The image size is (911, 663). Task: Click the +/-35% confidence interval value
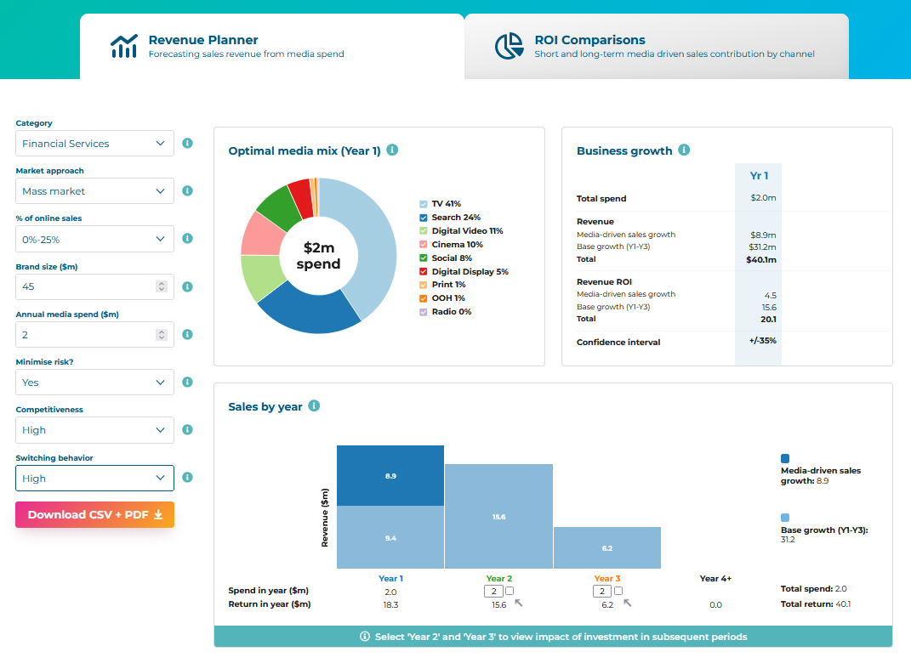[762, 340]
